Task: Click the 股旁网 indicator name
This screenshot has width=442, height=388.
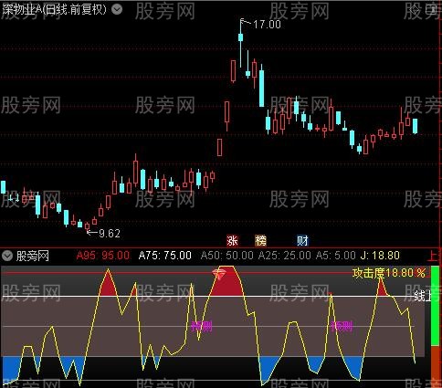Action: click(33, 256)
